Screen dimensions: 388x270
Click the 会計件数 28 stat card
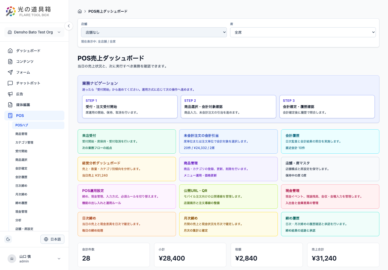pos(114,255)
